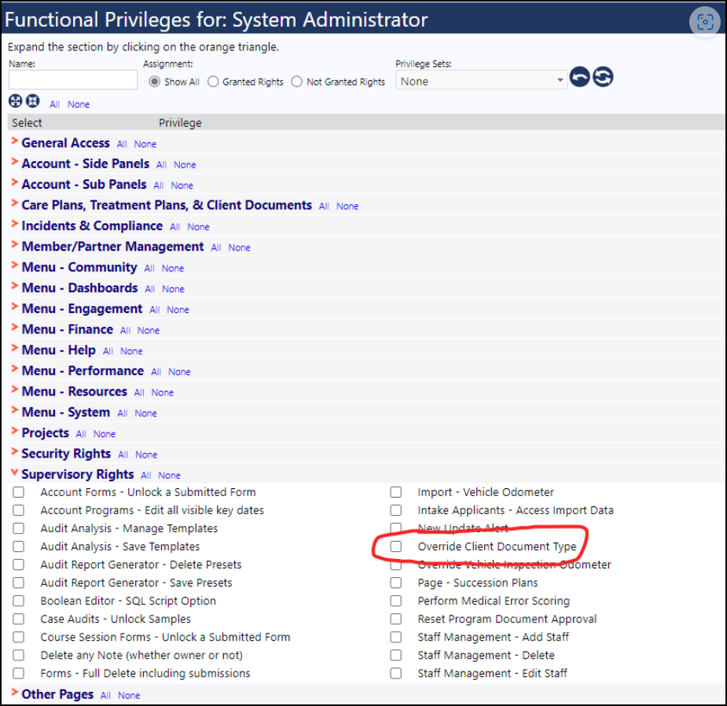This screenshot has width=727, height=706.
Task: Check Audit Analysis - Save Templates
Action: 19,546
